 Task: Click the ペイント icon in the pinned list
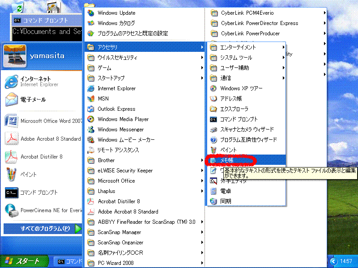coord(11,175)
